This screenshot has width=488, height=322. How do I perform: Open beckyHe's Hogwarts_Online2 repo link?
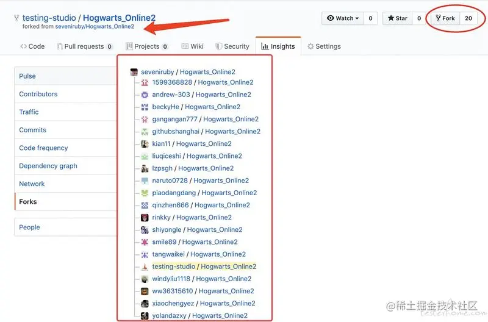click(212, 107)
